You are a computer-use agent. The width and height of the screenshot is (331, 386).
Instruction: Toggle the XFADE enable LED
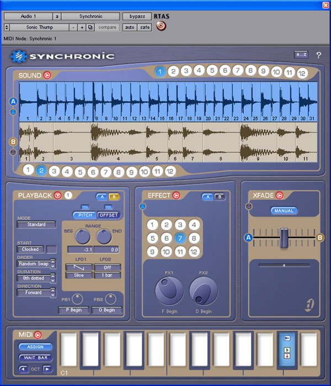pos(249,207)
